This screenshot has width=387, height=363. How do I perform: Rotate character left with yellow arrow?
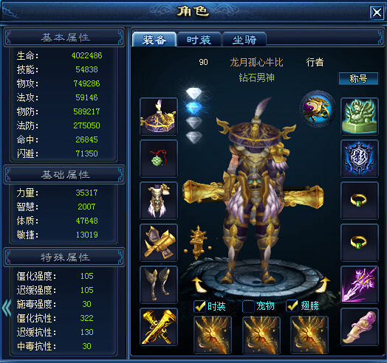199,285
